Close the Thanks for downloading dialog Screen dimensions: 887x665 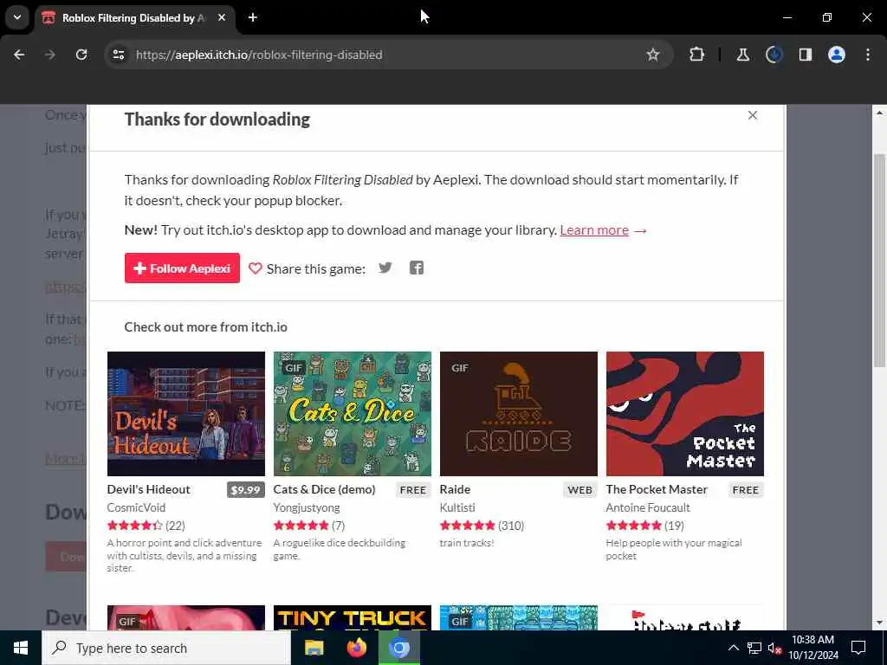pyautogui.click(x=753, y=115)
